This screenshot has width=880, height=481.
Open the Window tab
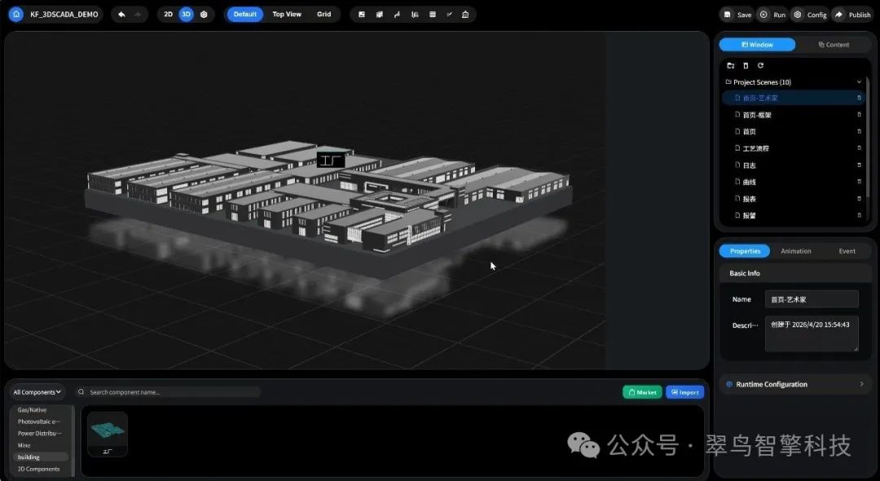coord(757,45)
